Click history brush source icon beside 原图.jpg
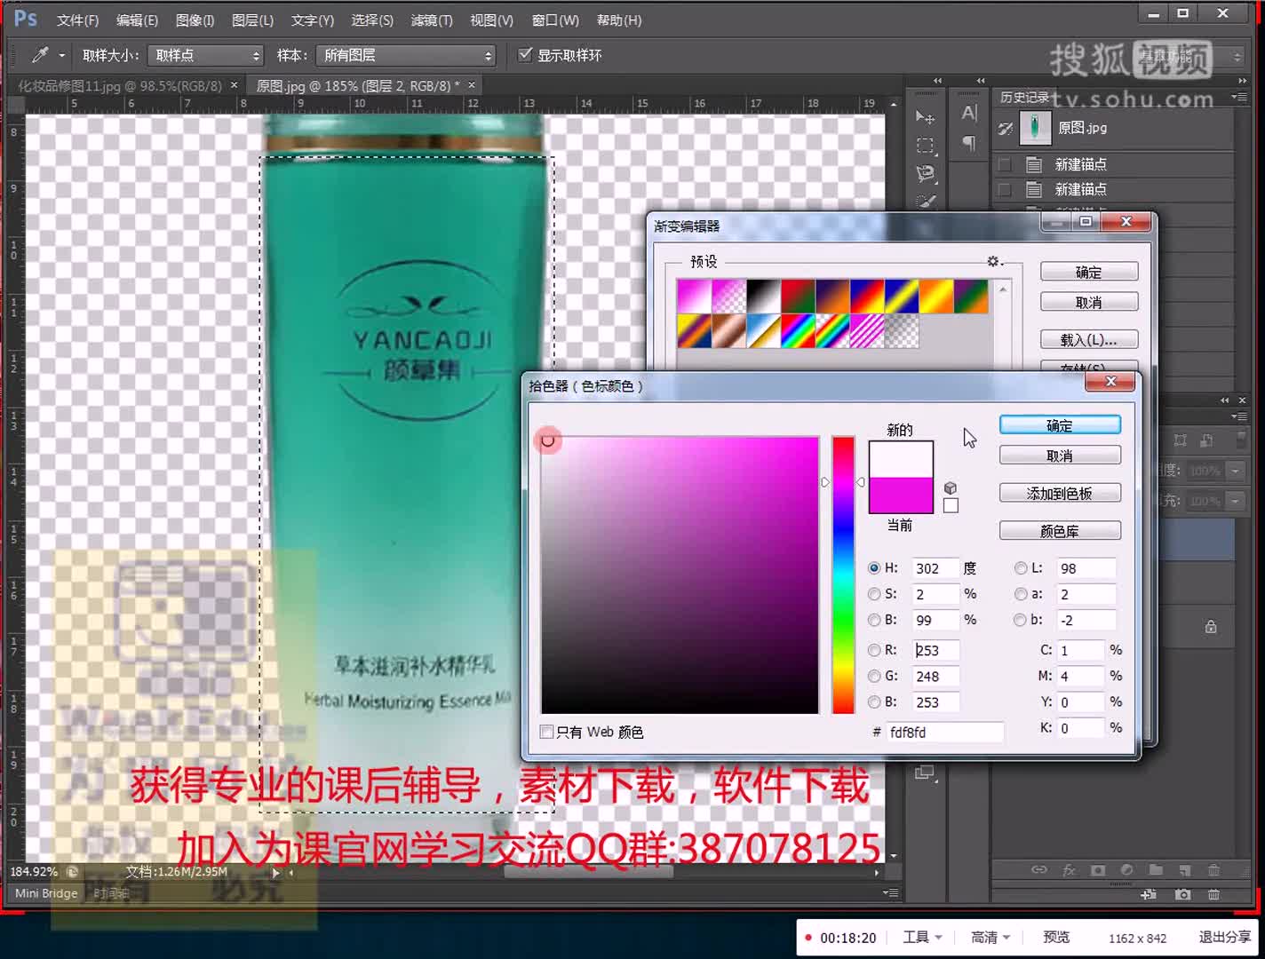 [1005, 129]
